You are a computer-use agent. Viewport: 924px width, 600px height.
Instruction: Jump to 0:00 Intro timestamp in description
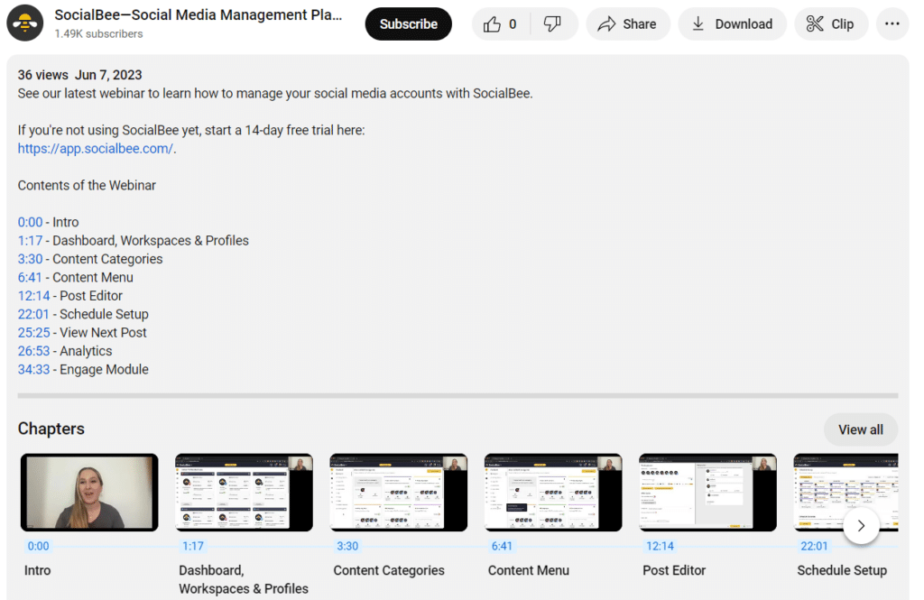click(x=30, y=222)
